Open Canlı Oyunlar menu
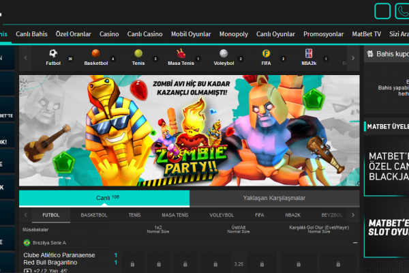Viewport: 409px width, 273px height. [275, 34]
